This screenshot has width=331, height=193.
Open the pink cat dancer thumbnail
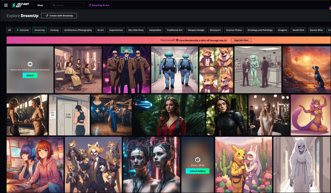311,115
